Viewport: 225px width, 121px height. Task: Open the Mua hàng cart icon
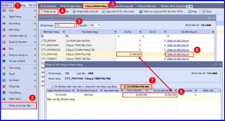(4, 23)
